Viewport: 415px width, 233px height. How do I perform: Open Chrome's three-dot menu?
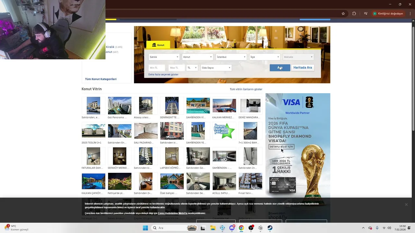pos(410,14)
